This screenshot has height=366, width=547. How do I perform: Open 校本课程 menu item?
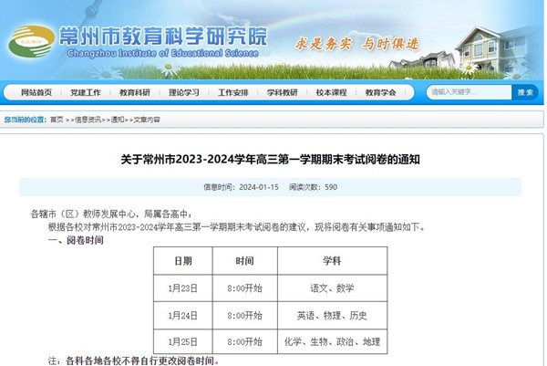[x=332, y=92]
